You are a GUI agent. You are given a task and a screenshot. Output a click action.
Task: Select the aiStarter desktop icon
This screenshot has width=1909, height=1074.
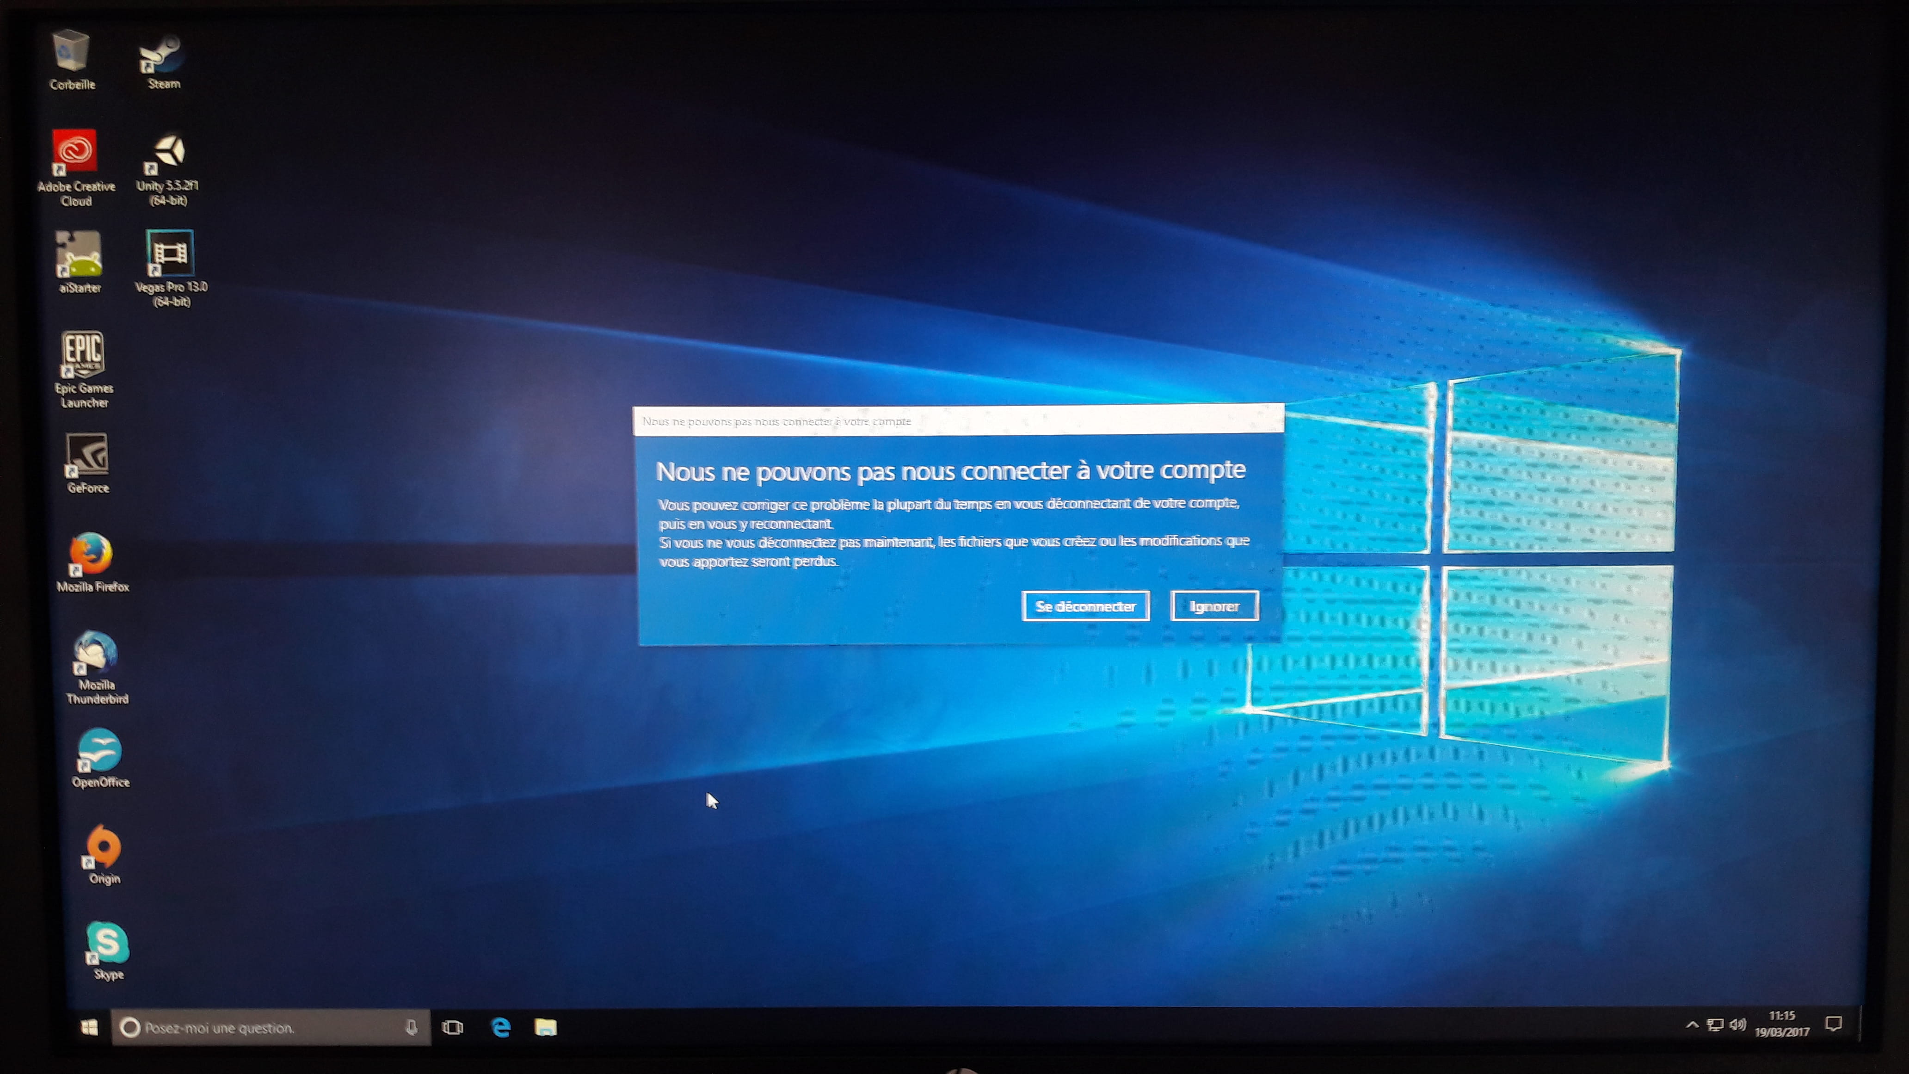[79, 262]
